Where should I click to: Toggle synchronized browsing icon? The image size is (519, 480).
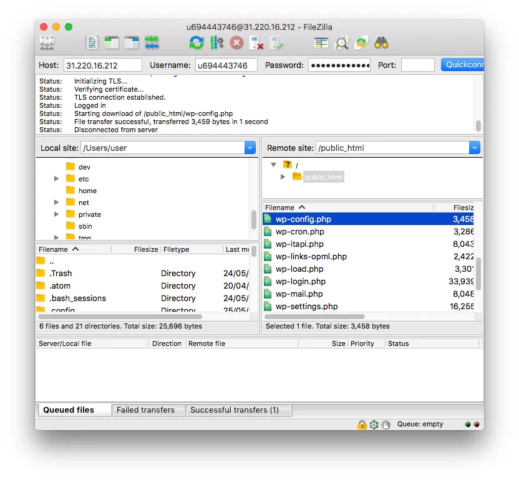[361, 43]
